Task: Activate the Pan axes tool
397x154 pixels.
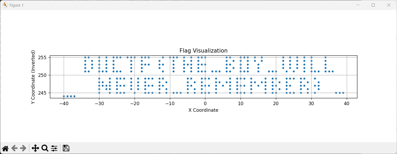Action: click(x=35, y=148)
